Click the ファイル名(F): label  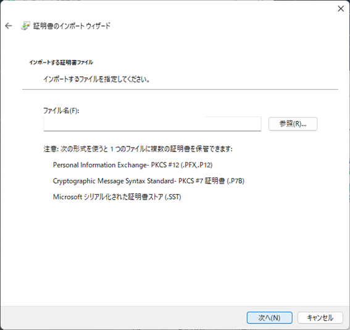(61, 111)
